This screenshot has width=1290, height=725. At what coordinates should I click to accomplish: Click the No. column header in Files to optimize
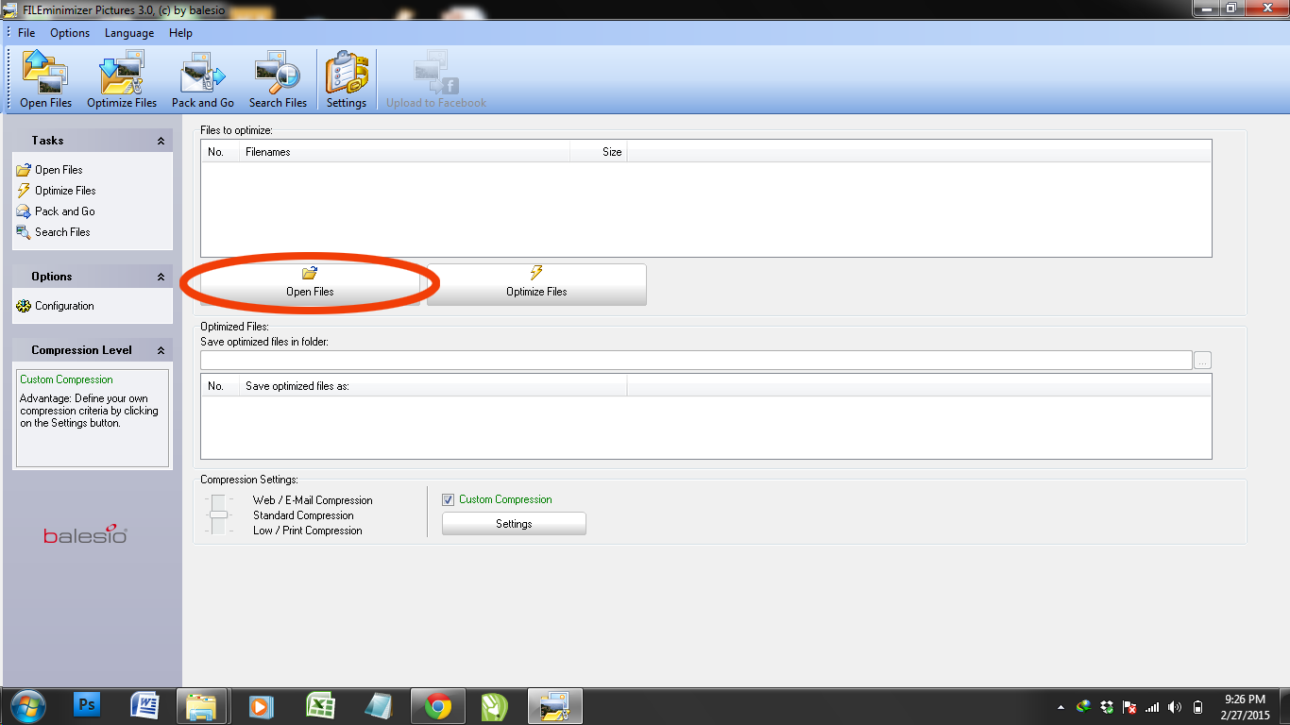click(x=219, y=152)
